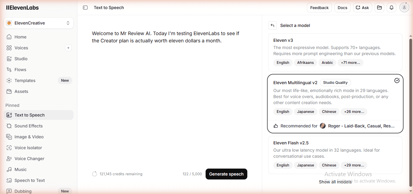The width and height of the screenshot is (413, 194).
Task: Click the thumbs-up Recommended icon
Action: [x=276, y=126]
